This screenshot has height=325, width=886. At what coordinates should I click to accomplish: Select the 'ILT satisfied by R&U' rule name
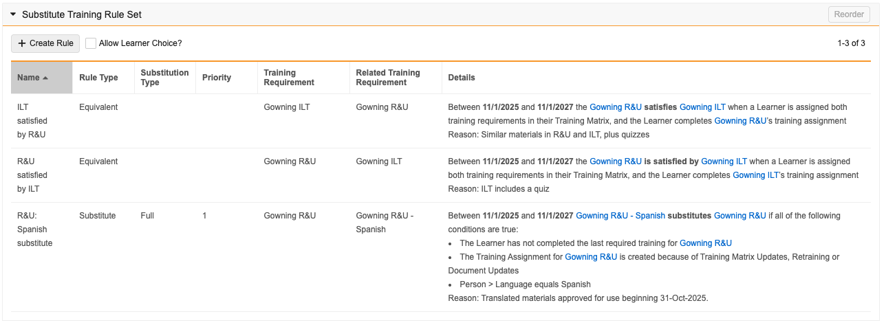click(32, 121)
